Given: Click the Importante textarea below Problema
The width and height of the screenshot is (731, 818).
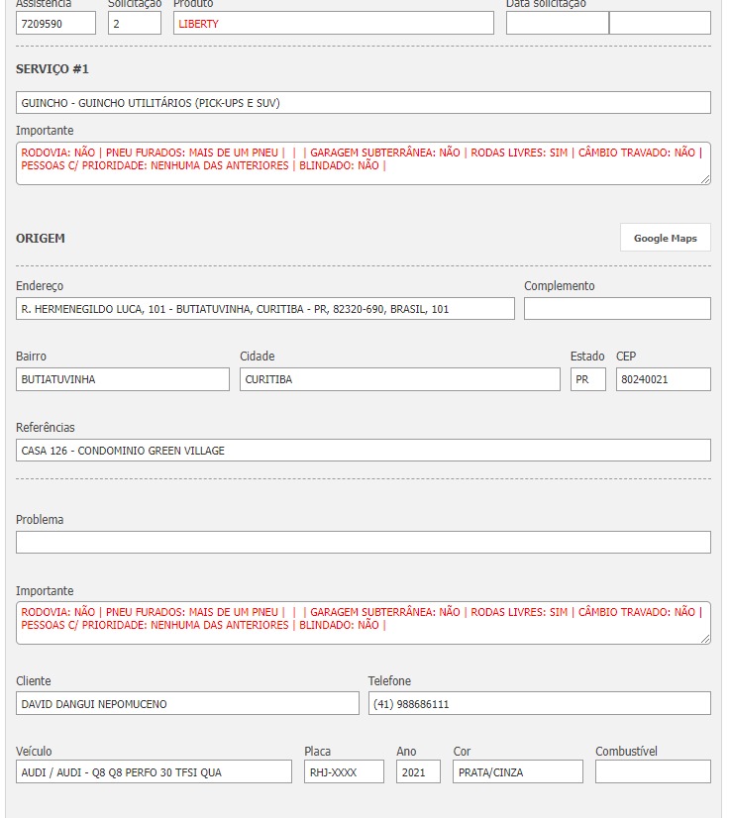Looking at the screenshot, I should (x=364, y=623).
